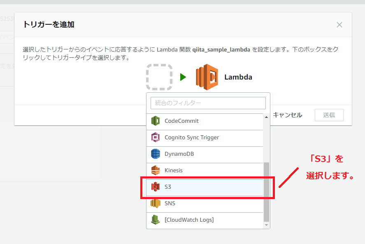Select the Kinesis service icon
The width and height of the screenshot is (365, 244).
(x=155, y=170)
